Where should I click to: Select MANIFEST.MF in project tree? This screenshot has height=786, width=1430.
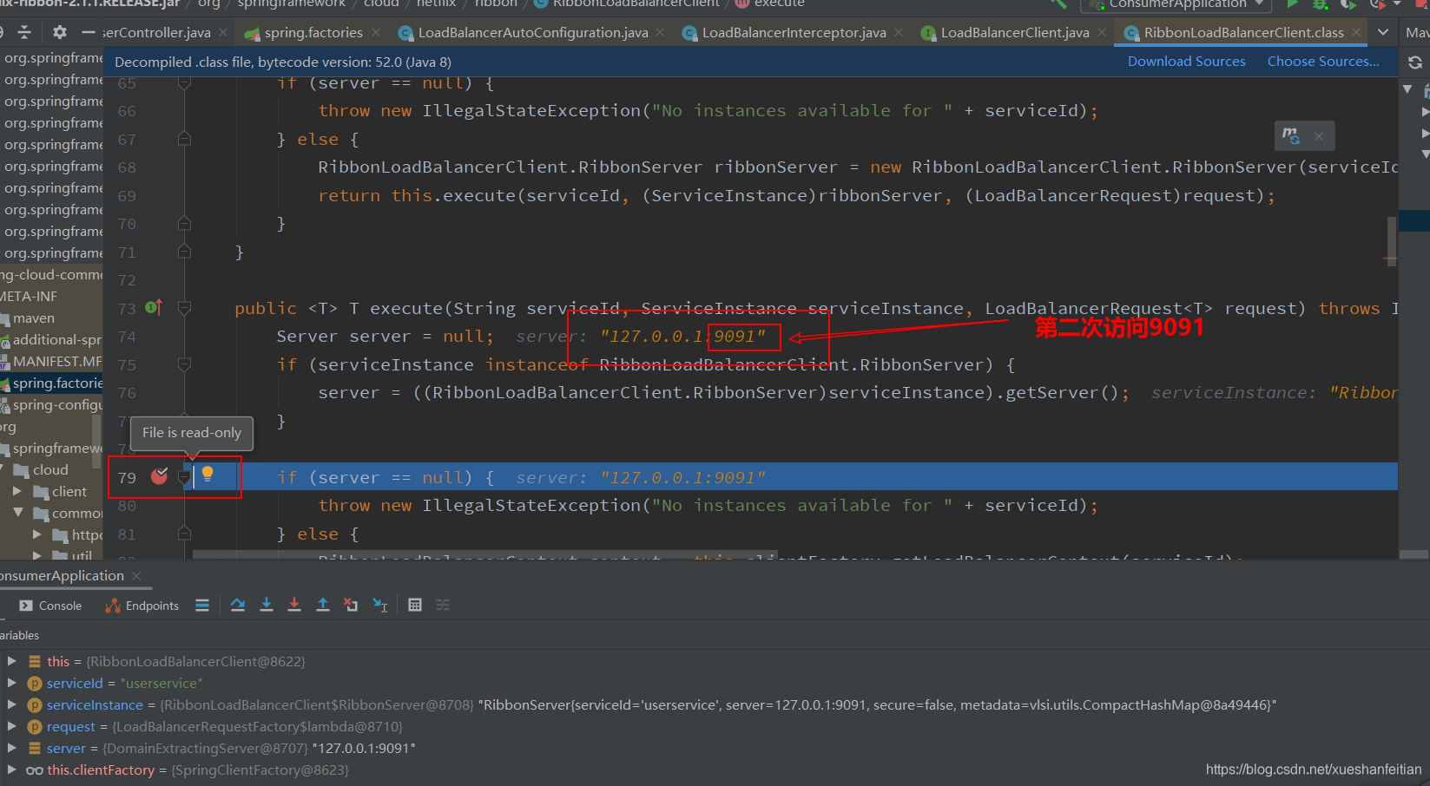click(x=56, y=361)
